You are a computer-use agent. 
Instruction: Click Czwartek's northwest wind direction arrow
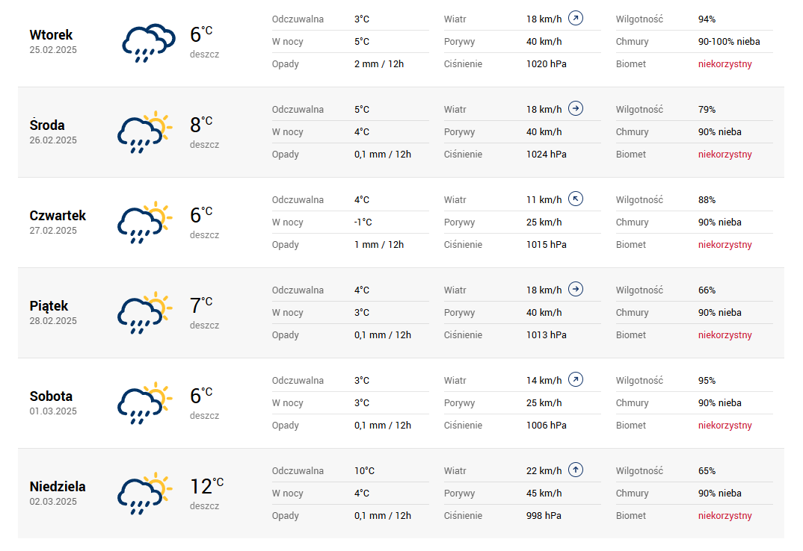tap(575, 199)
